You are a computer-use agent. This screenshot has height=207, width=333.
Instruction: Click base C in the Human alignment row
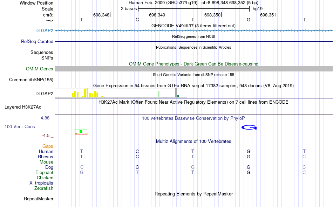pyautogui.click(x=137, y=151)
